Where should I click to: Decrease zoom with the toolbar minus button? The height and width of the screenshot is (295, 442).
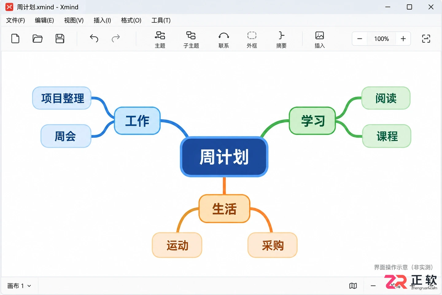coord(360,39)
